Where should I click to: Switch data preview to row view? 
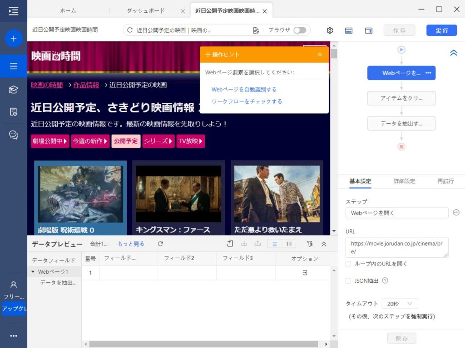[275, 244]
